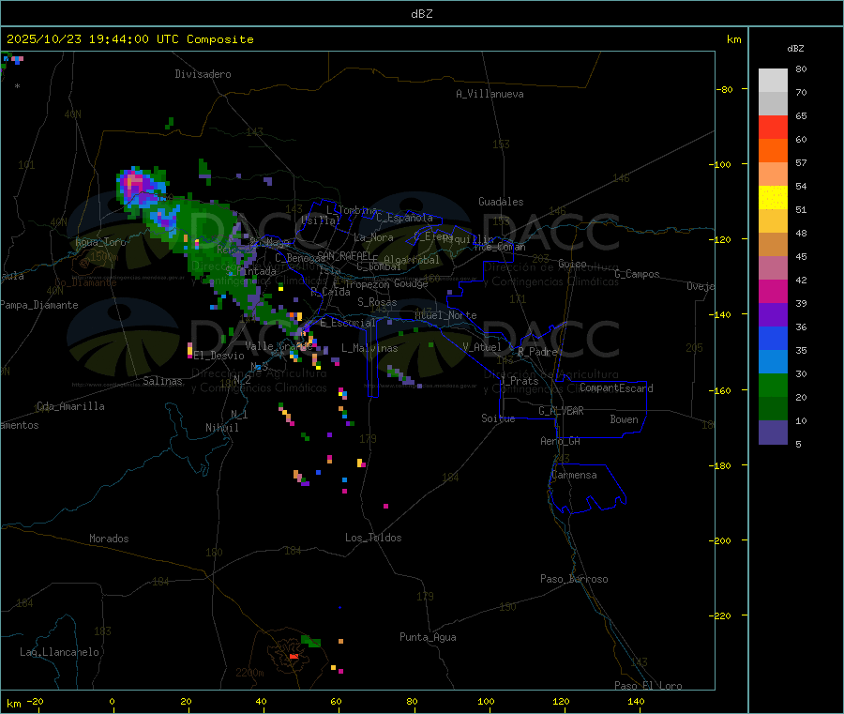
Task: Click the 'Carmensa' label
Action: [574, 475]
